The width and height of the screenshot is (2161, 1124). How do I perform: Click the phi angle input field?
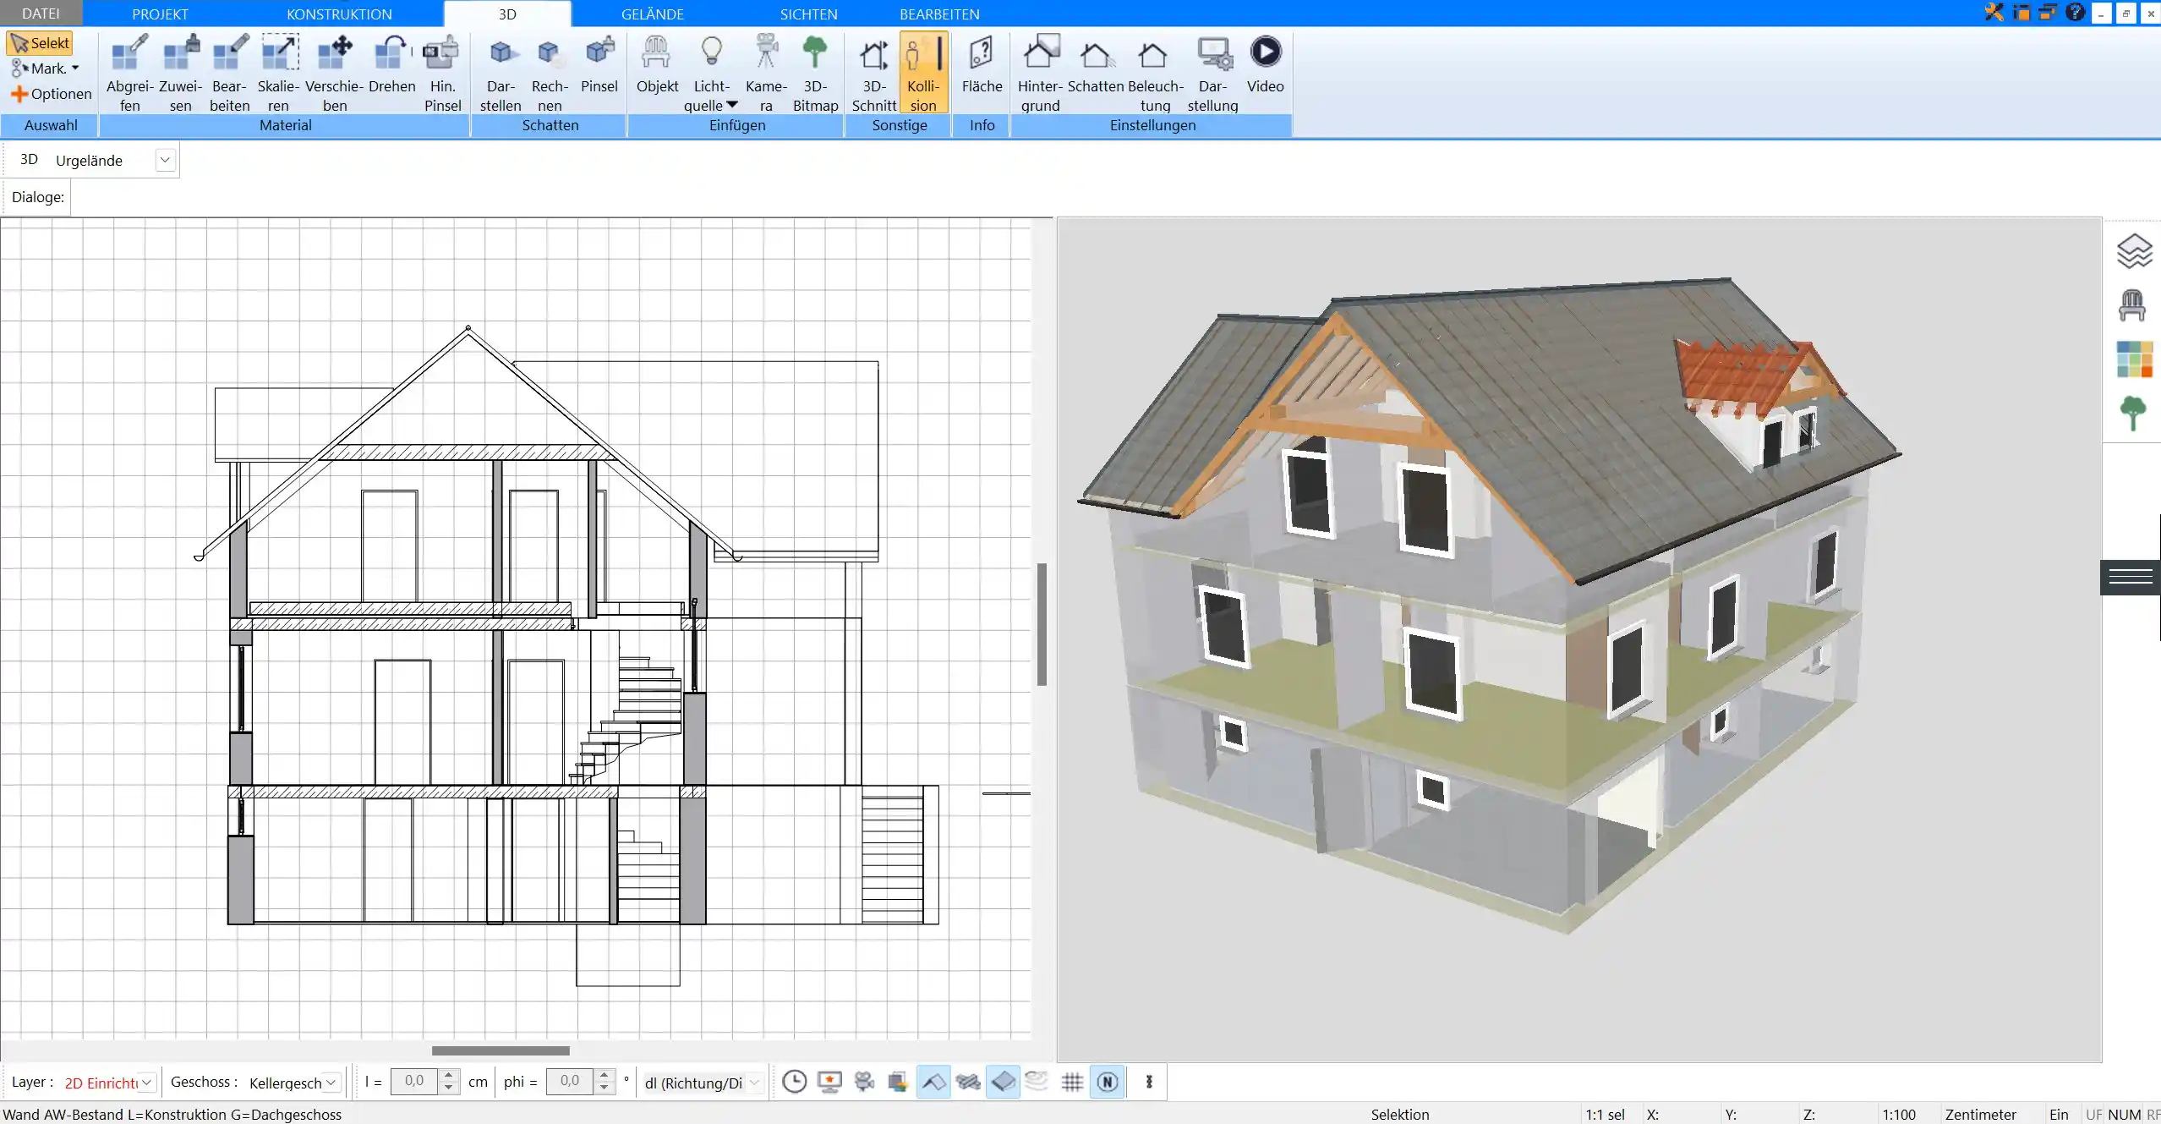coord(571,1081)
